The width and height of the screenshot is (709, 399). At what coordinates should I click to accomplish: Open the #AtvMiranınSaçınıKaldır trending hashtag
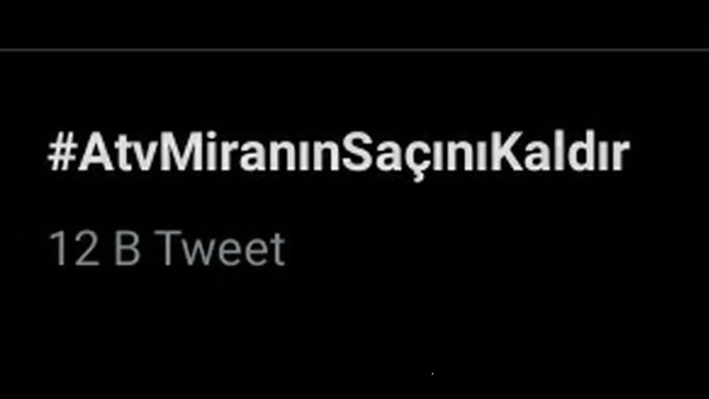click(338, 153)
